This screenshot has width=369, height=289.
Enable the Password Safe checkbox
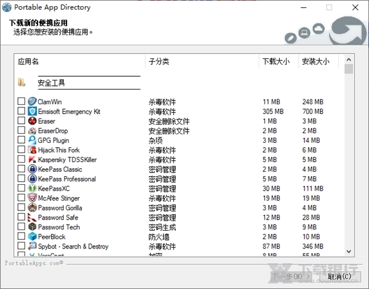point(22,217)
